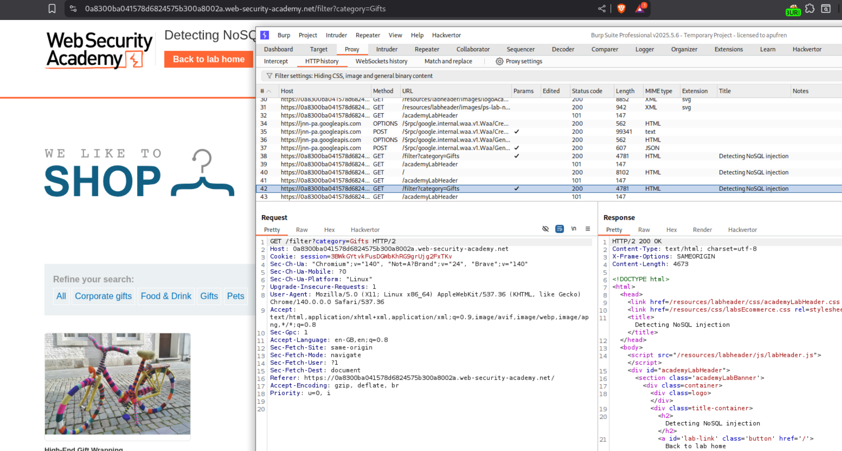Image resolution: width=842 pixels, height=451 pixels.
Task: Click the Brave Shields lion icon
Action: (x=621, y=9)
